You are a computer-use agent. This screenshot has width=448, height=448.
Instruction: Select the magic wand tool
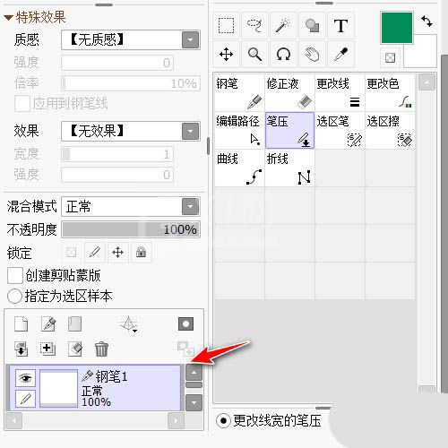click(283, 26)
